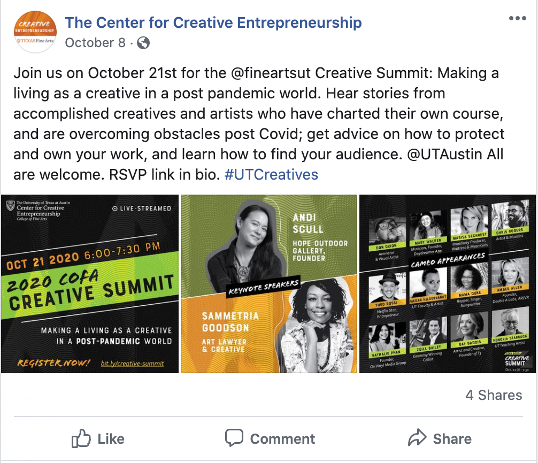
Task: Click the public globe privacy icon
Action: (143, 43)
